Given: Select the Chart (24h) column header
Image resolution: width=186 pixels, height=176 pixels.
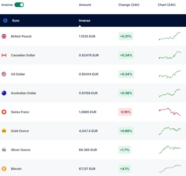Looking at the screenshot, I should (x=167, y=5).
